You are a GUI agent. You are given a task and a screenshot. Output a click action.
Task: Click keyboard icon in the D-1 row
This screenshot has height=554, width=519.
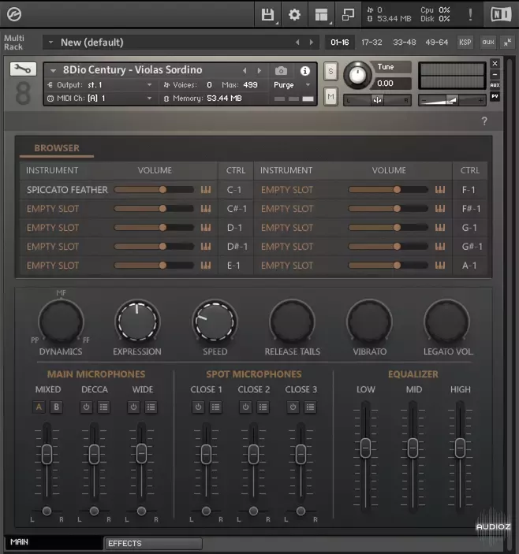point(206,228)
